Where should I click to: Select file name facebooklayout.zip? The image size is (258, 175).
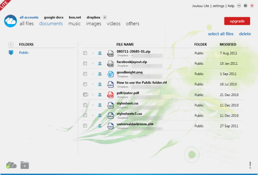(132, 62)
